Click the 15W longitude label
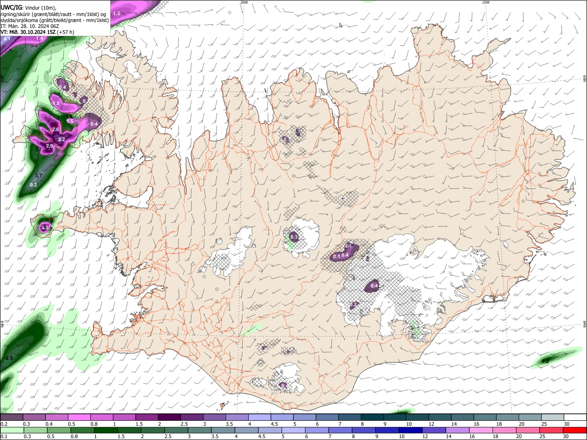The image size is (587, 440). (x=486, y=2)
